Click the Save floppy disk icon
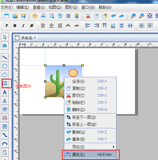The height and width of the screenshot is (160, 158). [24, 16]
